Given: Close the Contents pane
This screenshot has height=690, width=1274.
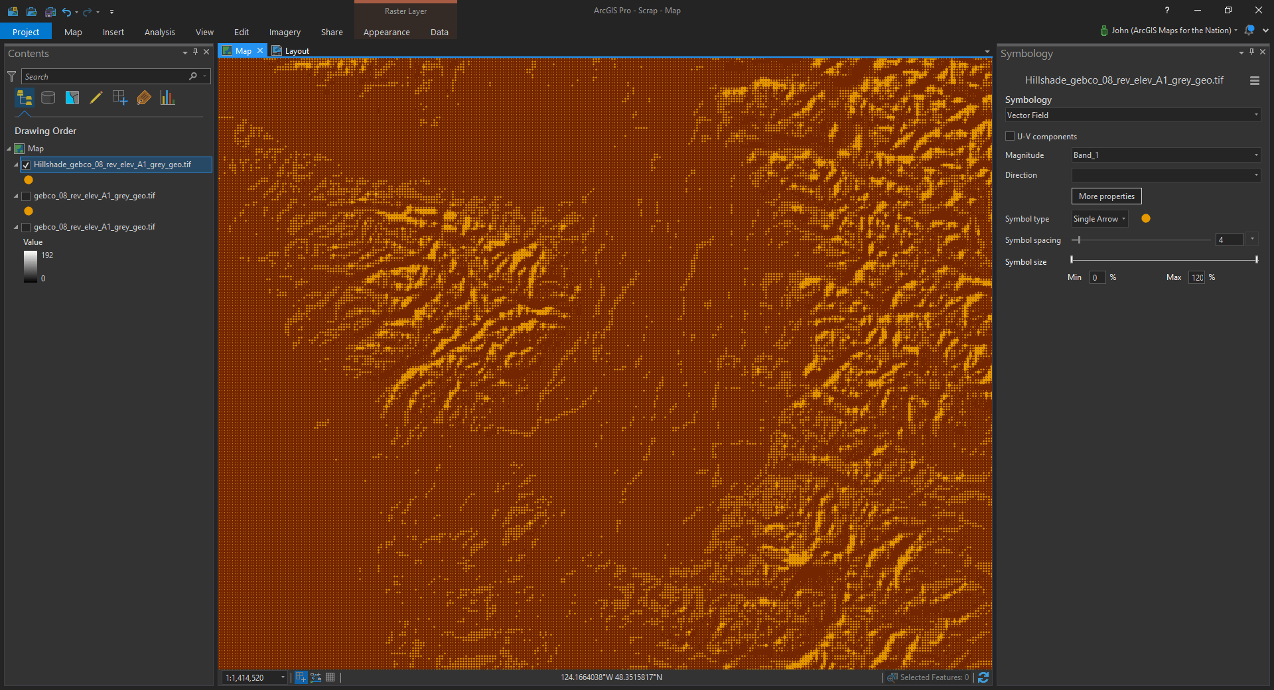Looking at the screenshot, I should [206, 52].
